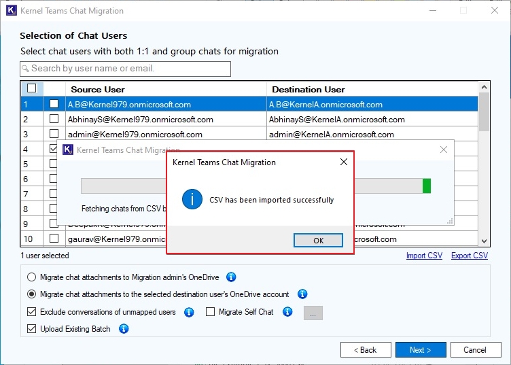Click the Kernel app logo in main title bar
Image resolution: width=511 pixels, height=365 pixels.
(11, 10)
